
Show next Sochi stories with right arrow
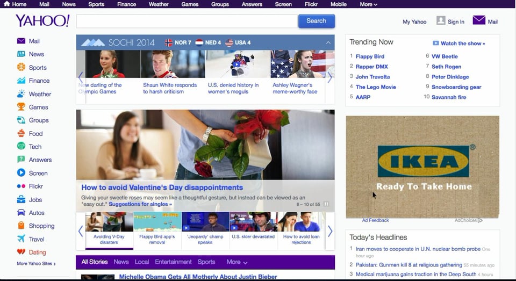point(329,78)
